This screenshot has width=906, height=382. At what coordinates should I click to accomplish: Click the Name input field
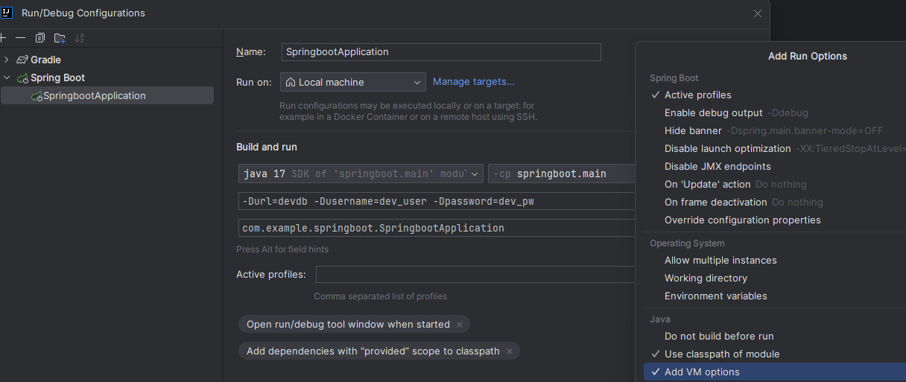pos(441,52)
